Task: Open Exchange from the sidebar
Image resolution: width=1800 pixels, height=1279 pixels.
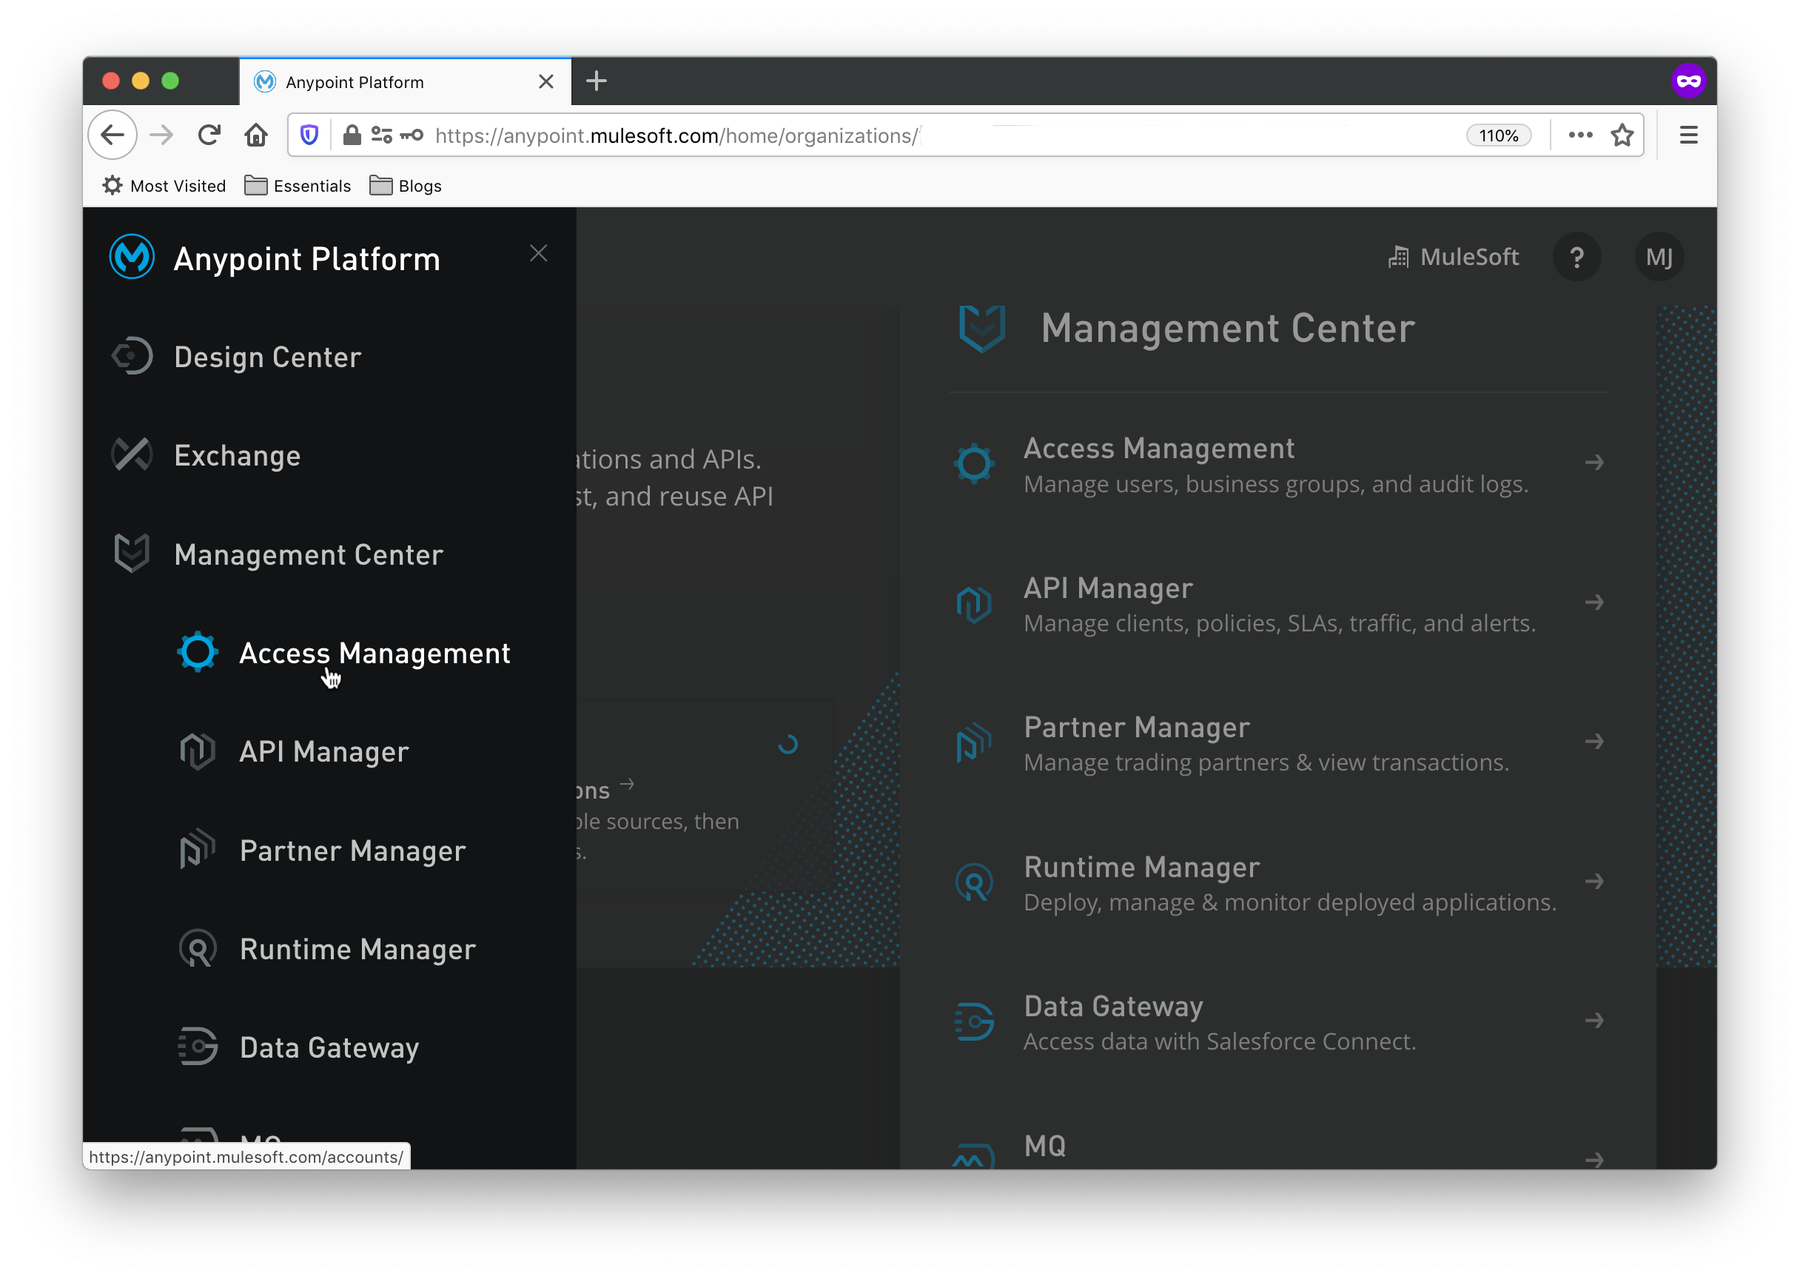Action: [237, 456]
